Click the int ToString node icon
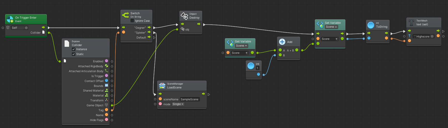448x128 pixels. pos(371,25)
